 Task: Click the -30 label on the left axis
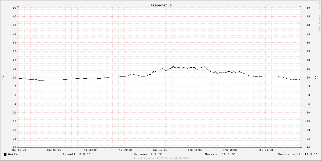point(14,147)
